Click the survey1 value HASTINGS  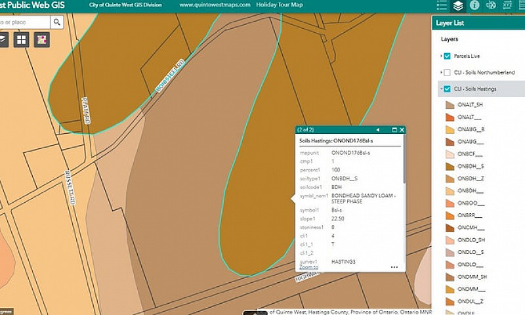(343, 261)
